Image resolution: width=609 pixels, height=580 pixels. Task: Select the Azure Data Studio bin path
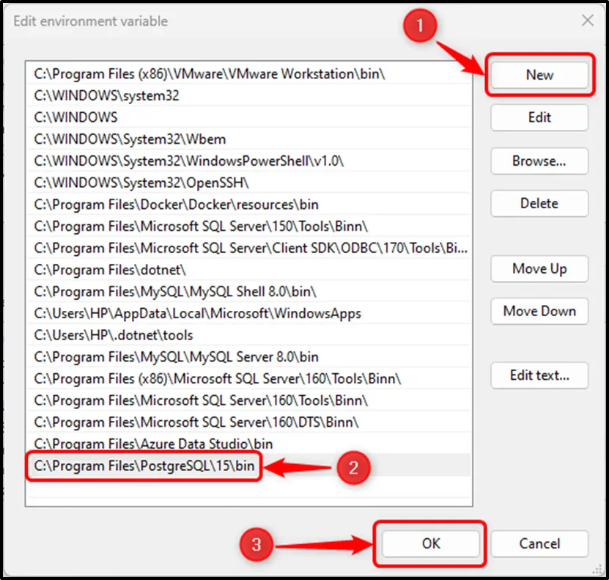153,444
